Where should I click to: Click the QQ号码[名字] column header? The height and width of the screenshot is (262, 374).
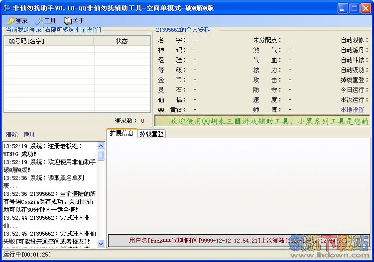point(49,41)
